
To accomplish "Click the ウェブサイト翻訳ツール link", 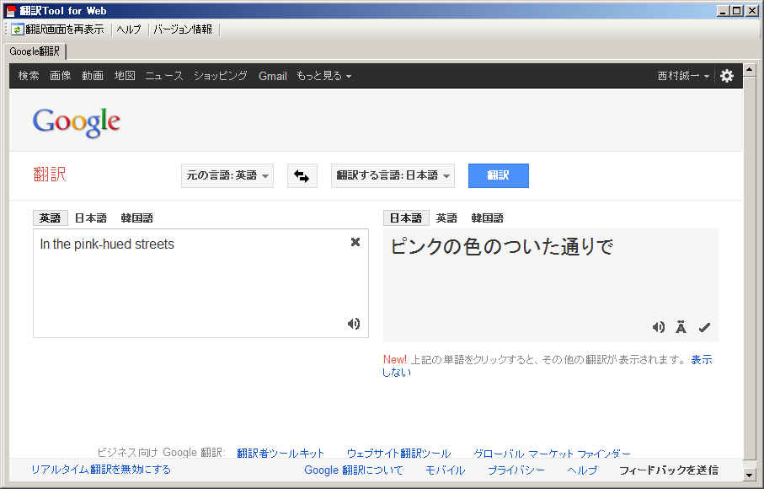I will click(x=398, y=454).
